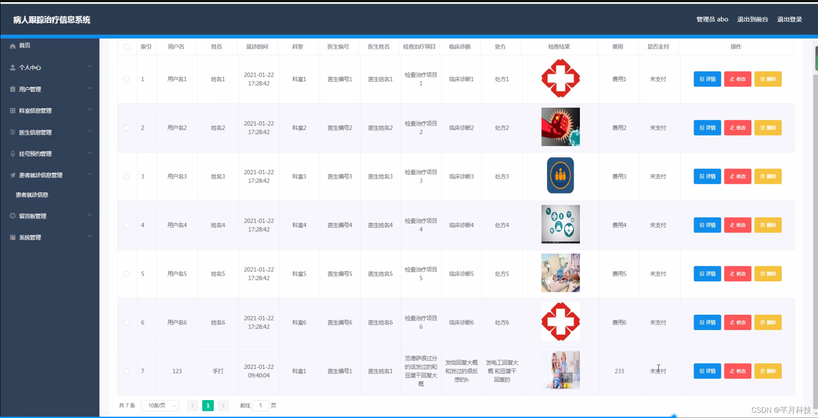Select the checkbox on user 123's row

127,371
